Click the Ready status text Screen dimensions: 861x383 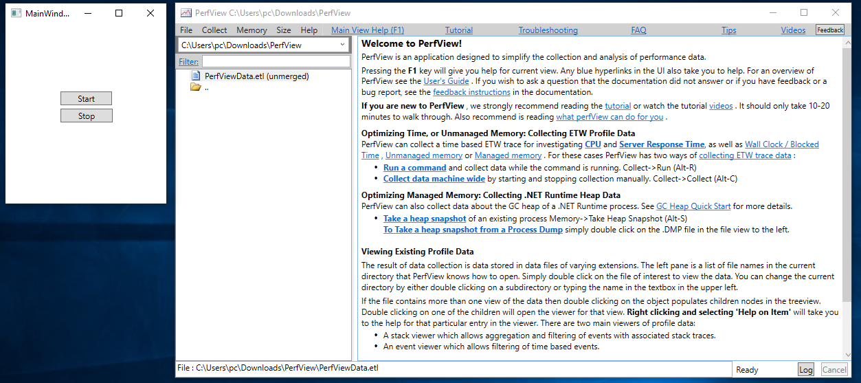pos(748,370)
